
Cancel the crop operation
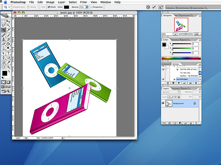pyautogui.click(x=148, y=7)
